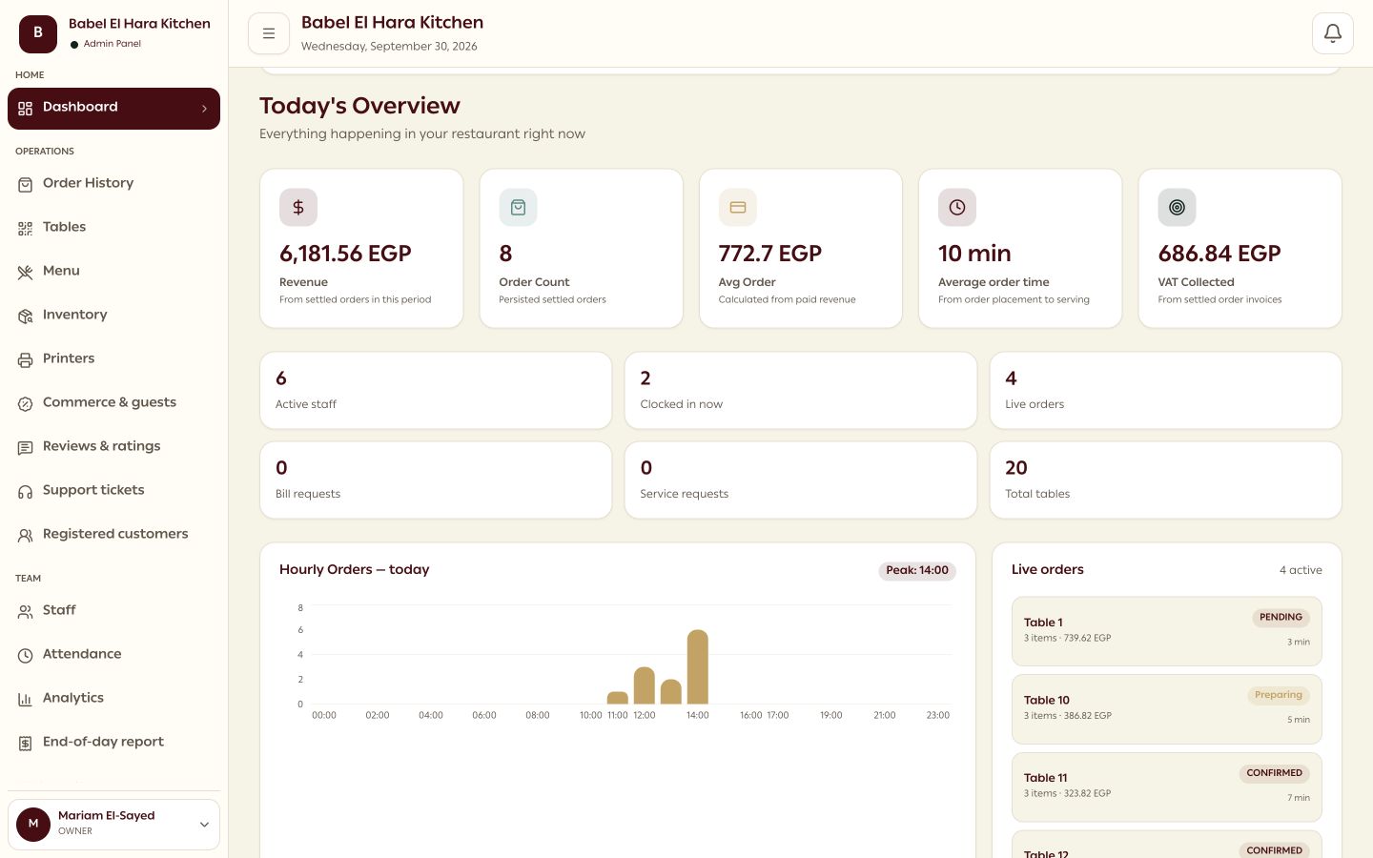This screenshot has height=858, width=1373.
Task: Open the Table 11 confirmed order
Action: (x=1166, y=787)
